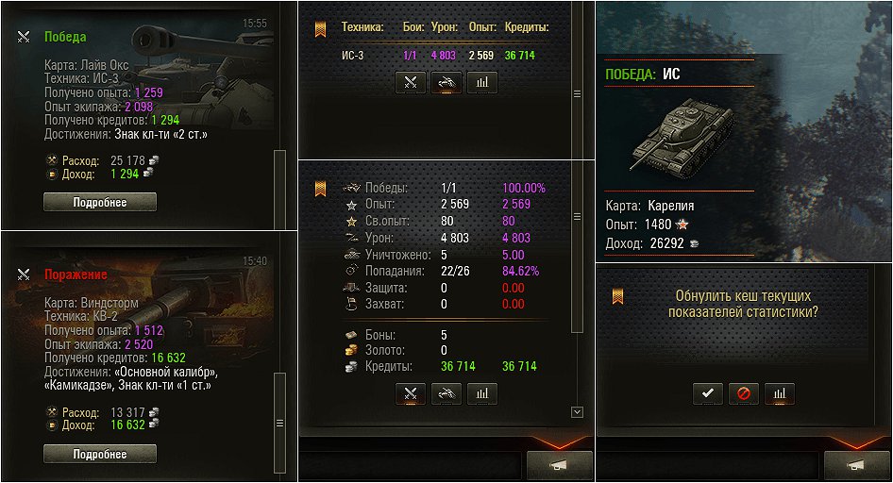
Task: Open battles view via crossed swords button beside ИС-3 row
Action: tap(410, 82)
